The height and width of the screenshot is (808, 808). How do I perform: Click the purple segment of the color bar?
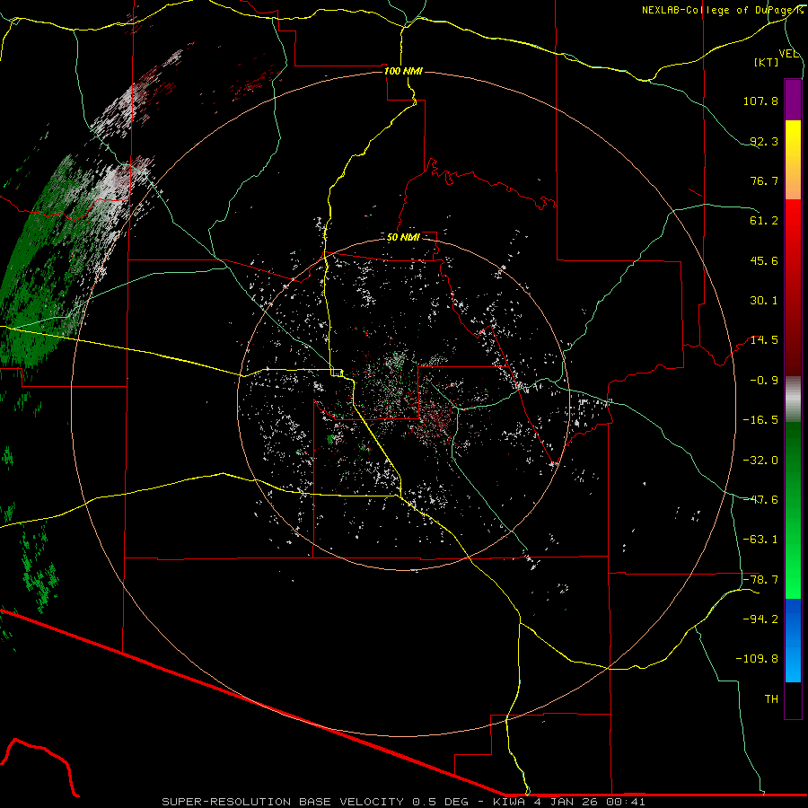pyautogui.click(x=793, y=100)
